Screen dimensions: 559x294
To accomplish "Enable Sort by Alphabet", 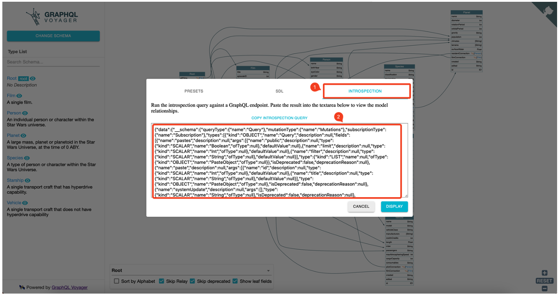I will point(116,281).
